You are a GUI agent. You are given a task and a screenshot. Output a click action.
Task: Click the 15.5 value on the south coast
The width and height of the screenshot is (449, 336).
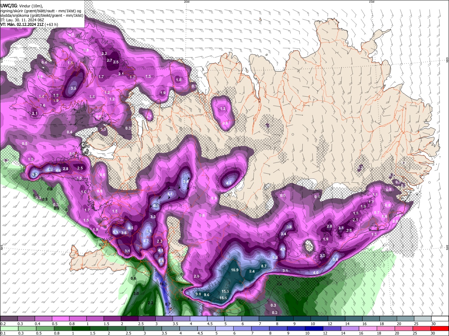223,298
